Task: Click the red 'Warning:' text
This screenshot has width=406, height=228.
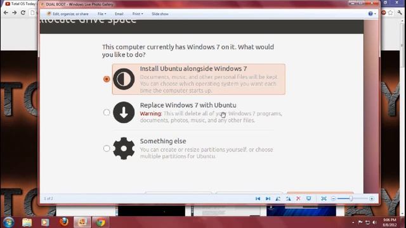Action: 151,113
